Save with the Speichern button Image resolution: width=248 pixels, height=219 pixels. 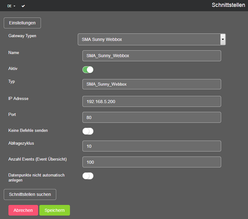[x=55, y=210]
